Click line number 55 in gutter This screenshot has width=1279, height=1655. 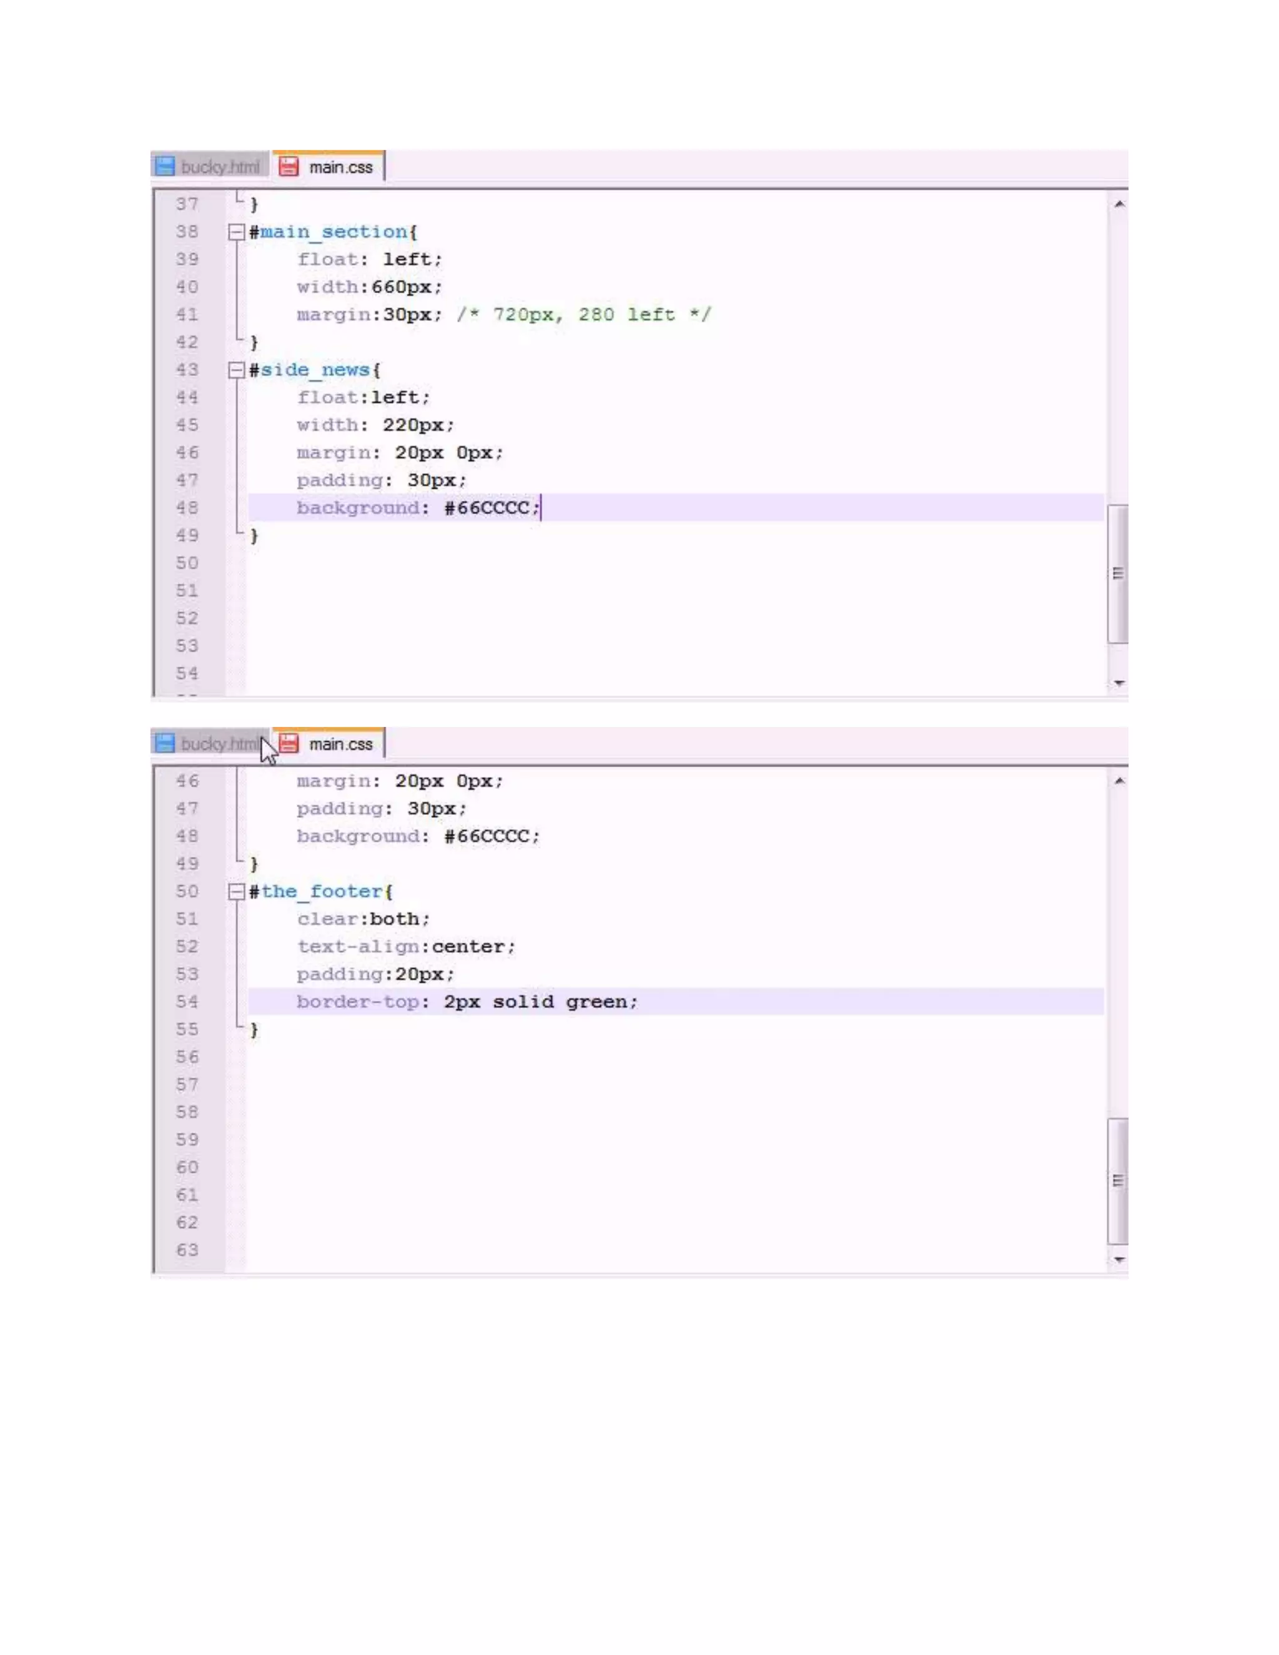pos(187,1030)
